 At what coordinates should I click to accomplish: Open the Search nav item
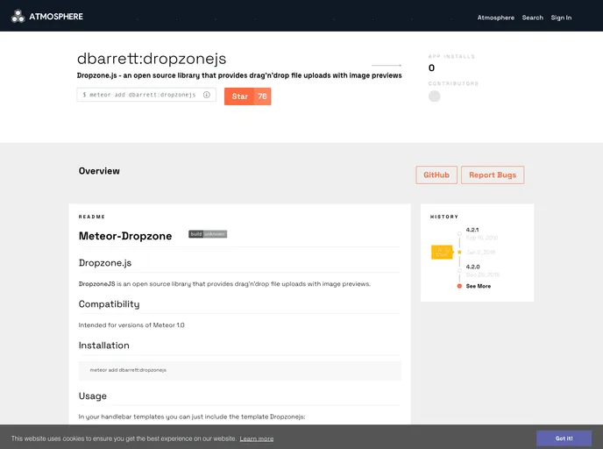[532, 18]
